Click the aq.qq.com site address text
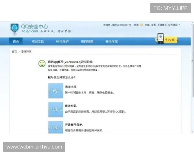This screenshot has width=194, height=155. coord(30,31)
